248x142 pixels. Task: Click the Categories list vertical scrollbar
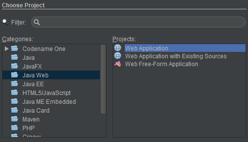[x=103, y=78]
